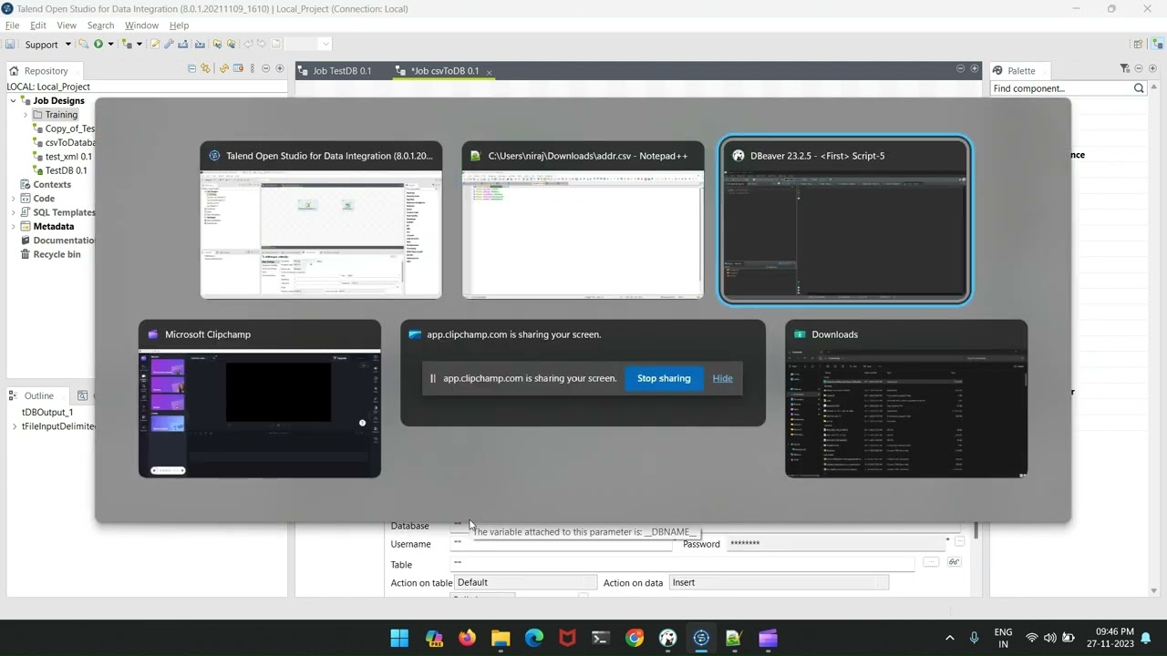1167x656 pixels.
Task: Open the File menu
Action: click(13, 26)
